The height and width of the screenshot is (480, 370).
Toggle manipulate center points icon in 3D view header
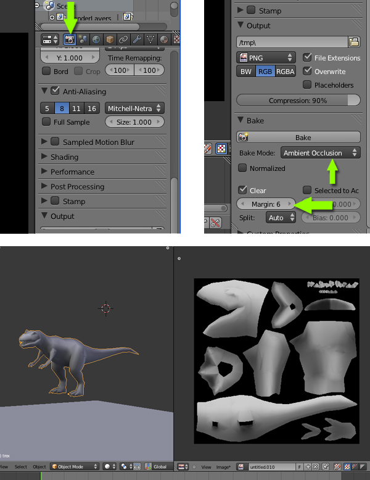(137, 466)
